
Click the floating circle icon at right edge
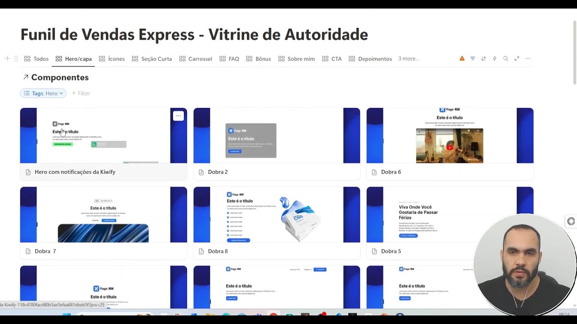click(x=571, y=221)
